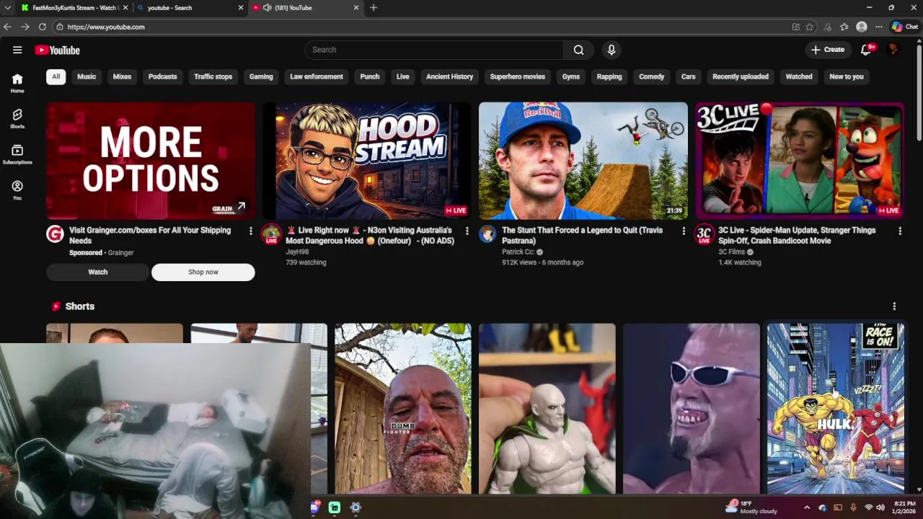Select the Recently uploaded filter chip
Screen dimensions: 923x519
[741, 76]
